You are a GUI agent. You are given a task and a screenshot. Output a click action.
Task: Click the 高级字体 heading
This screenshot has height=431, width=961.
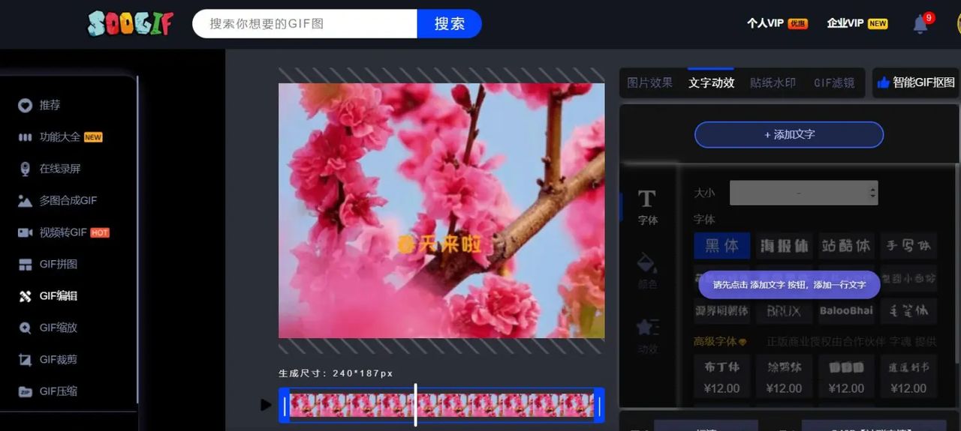tap(715, 341)
